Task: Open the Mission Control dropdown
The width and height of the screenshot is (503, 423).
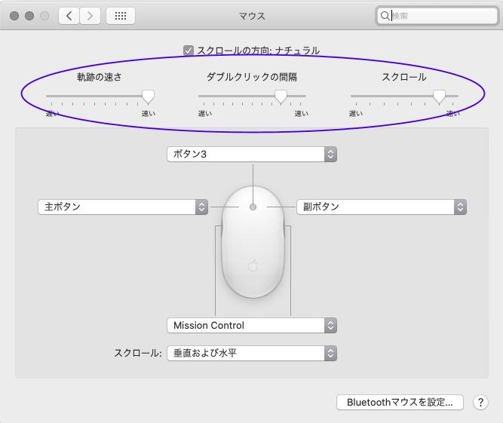Action: (x=252, y=326)
